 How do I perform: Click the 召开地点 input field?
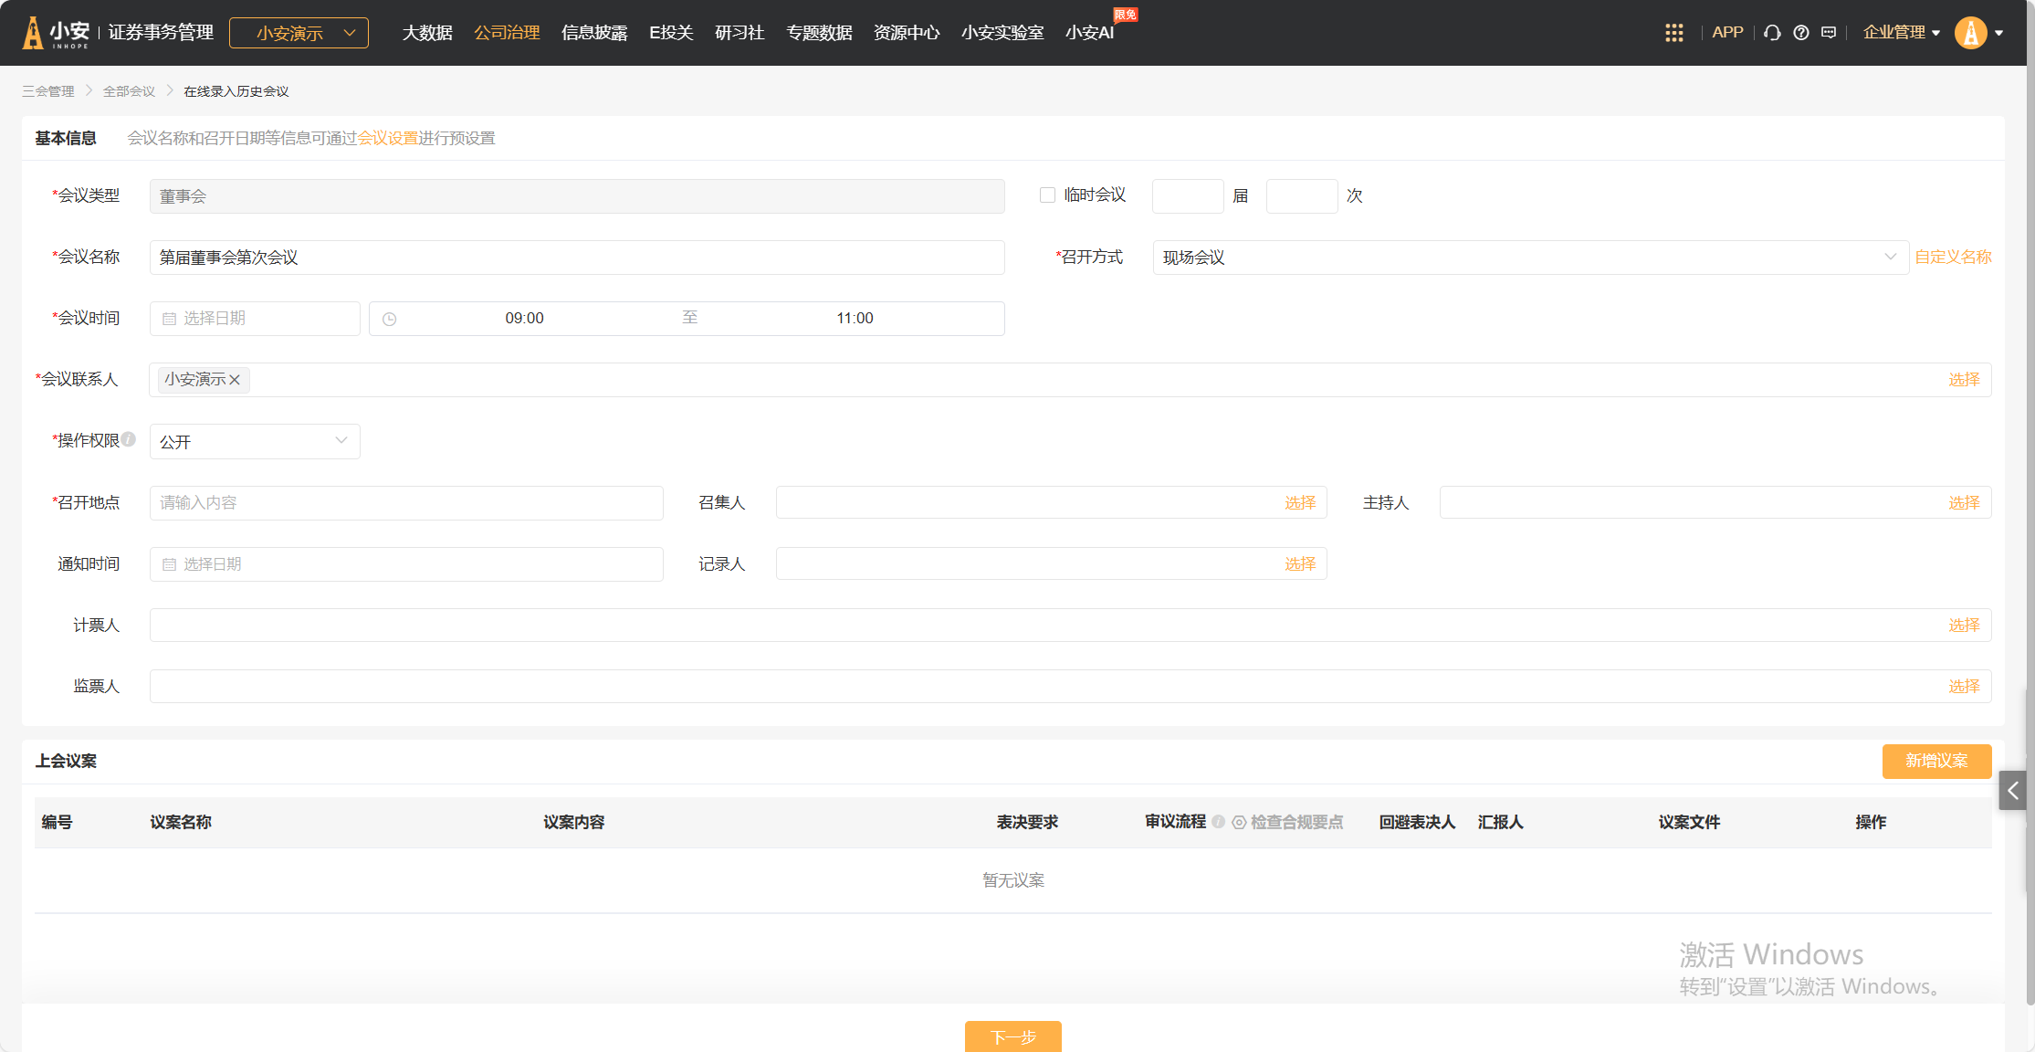(406, 503)
